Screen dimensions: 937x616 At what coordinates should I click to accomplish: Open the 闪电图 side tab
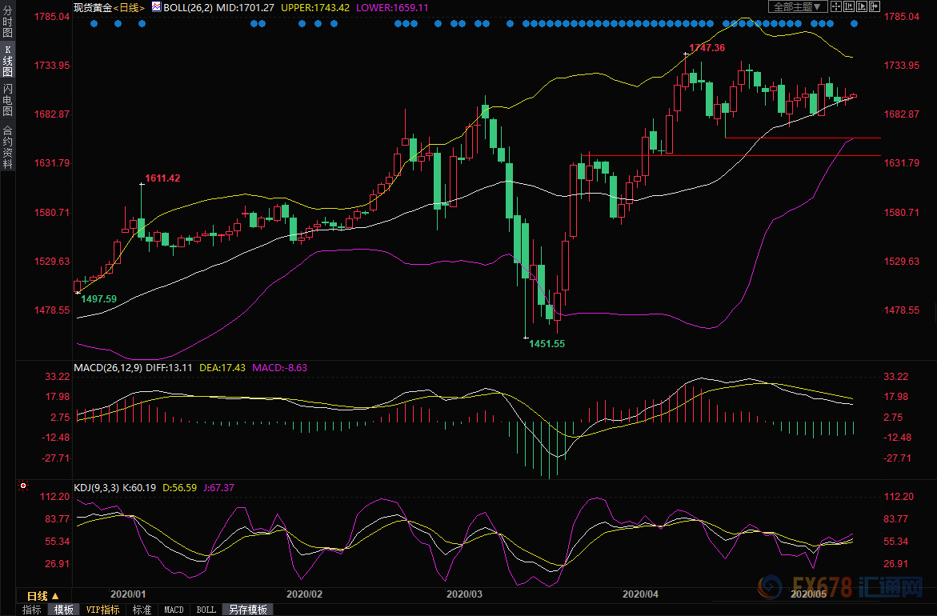coord(7,100)
